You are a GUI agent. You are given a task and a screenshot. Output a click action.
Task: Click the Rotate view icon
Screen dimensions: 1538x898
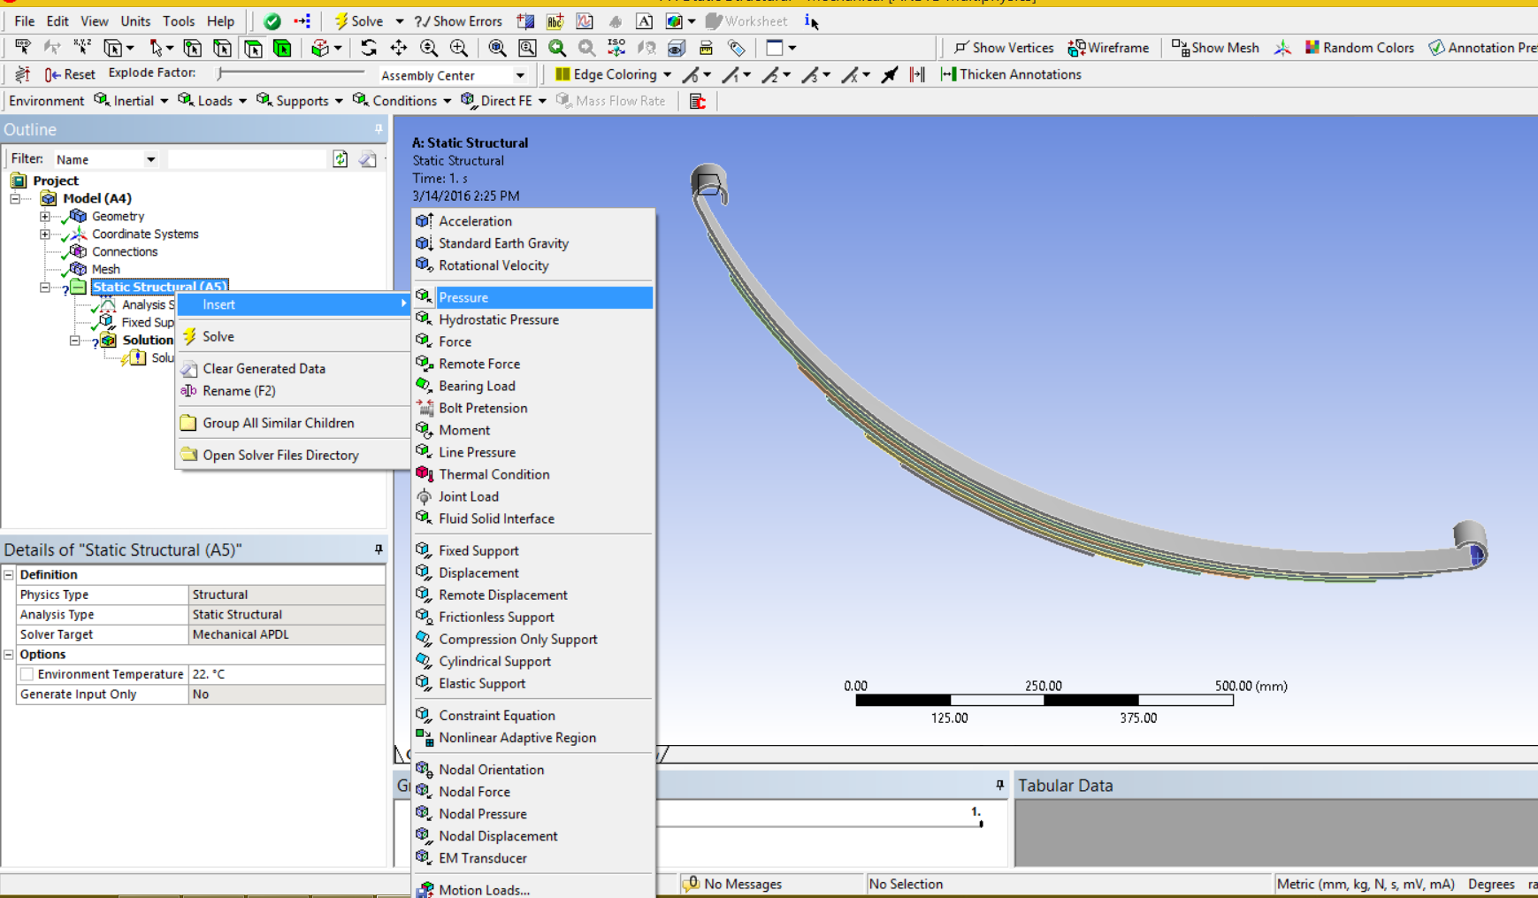[x=369, y=48]
